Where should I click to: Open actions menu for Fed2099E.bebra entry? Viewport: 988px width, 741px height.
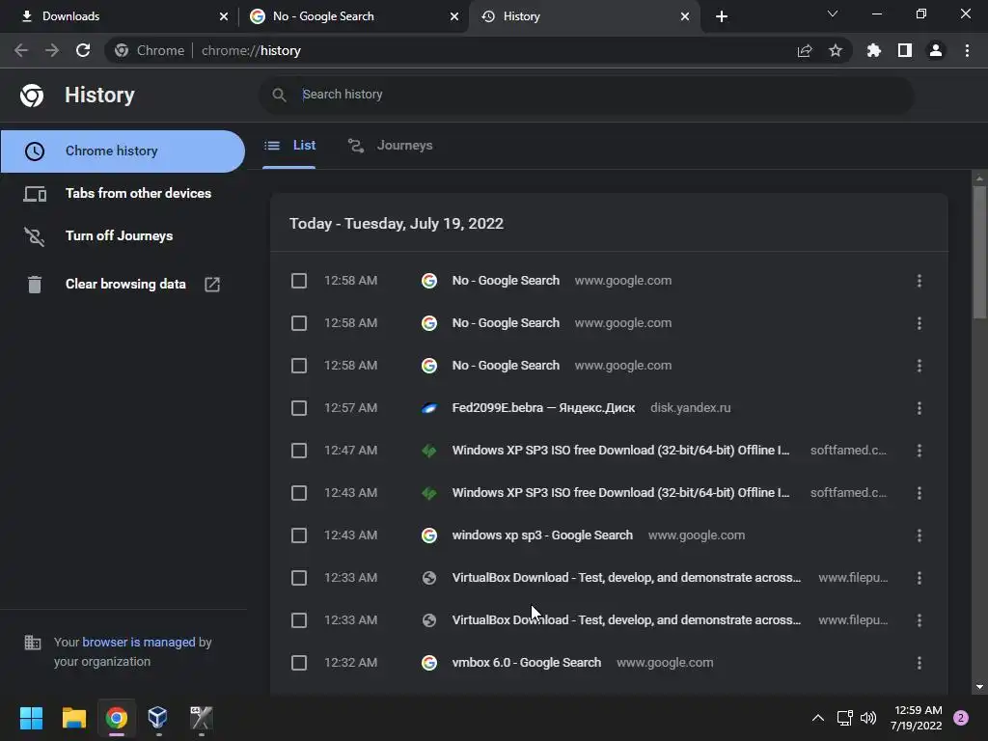coord(919,408)
